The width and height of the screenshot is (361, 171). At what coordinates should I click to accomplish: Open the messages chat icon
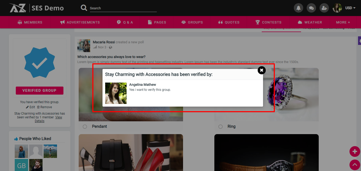click(x=311, y=8)
